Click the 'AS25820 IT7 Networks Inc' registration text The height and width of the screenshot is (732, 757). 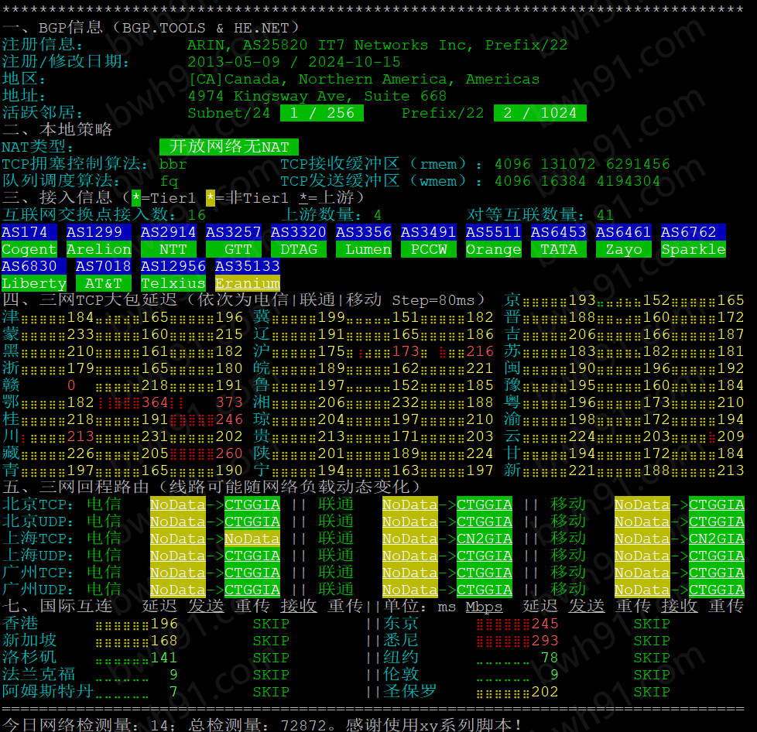[x=355, y=46]
